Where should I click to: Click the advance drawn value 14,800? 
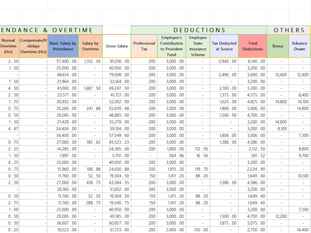tap(299, 108)
